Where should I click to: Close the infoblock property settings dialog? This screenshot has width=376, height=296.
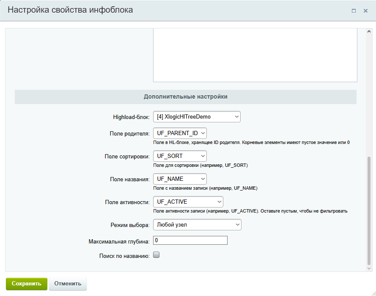pyautogui.click(x=365, y=11)
